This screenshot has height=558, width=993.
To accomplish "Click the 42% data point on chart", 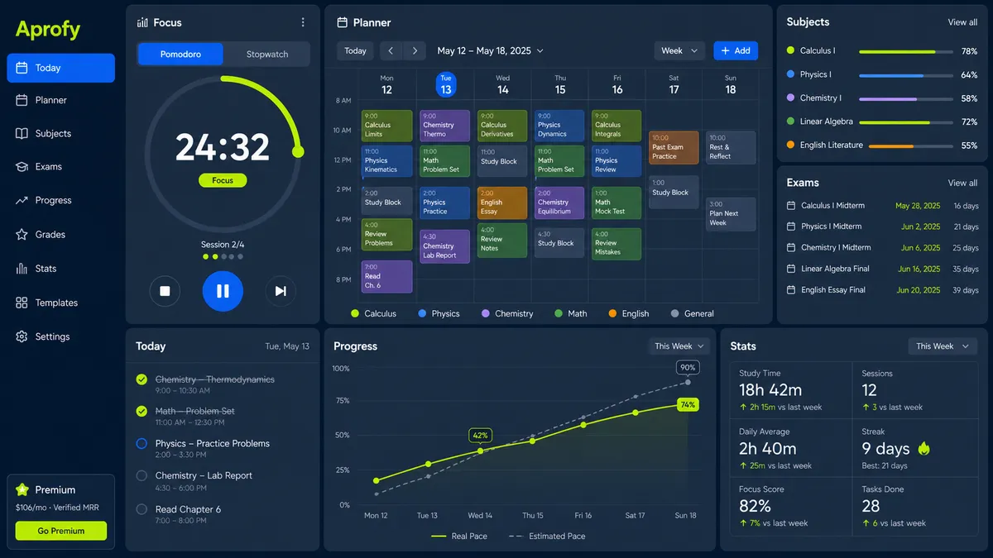I will click(x=480, y=451).
